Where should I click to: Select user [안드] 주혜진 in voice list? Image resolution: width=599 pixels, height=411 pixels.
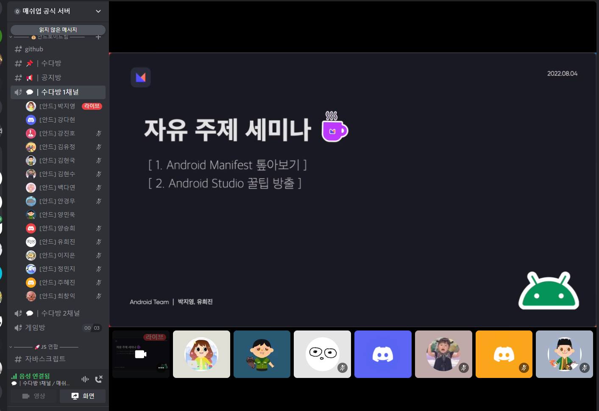pos(64,282)
